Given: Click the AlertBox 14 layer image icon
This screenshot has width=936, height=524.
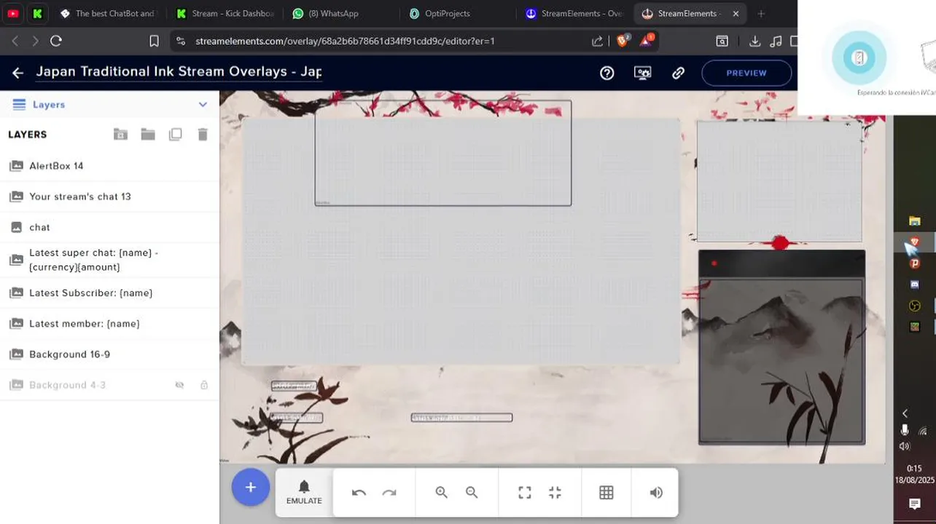Looking at the screenshot, I should pos(16,166).
